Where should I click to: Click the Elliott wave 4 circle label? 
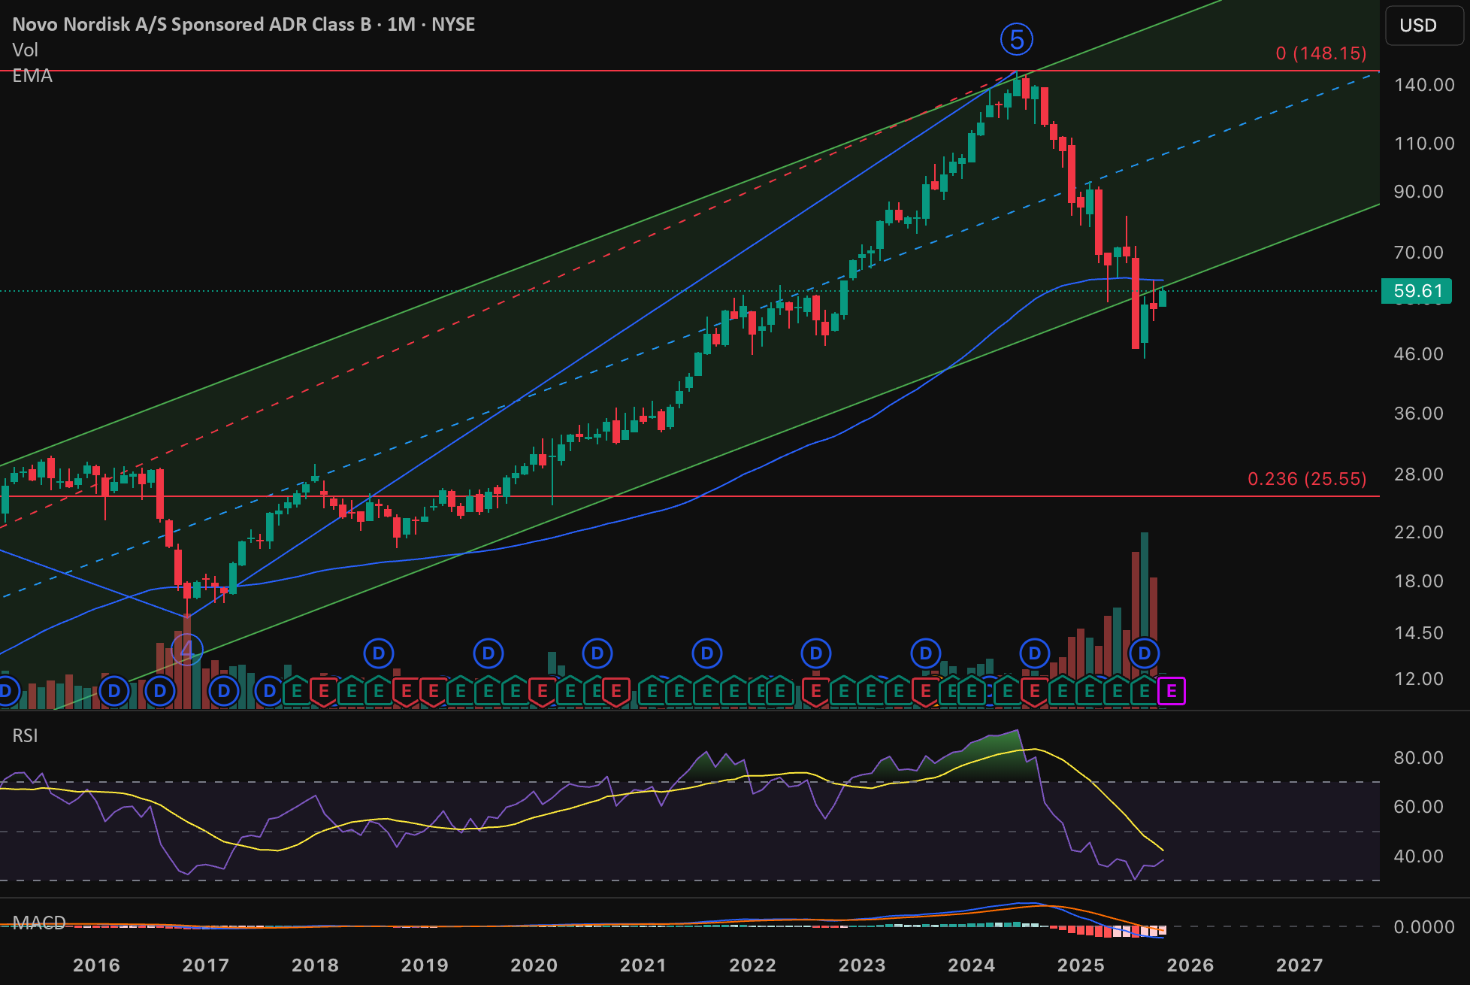[x=187, y=650]
